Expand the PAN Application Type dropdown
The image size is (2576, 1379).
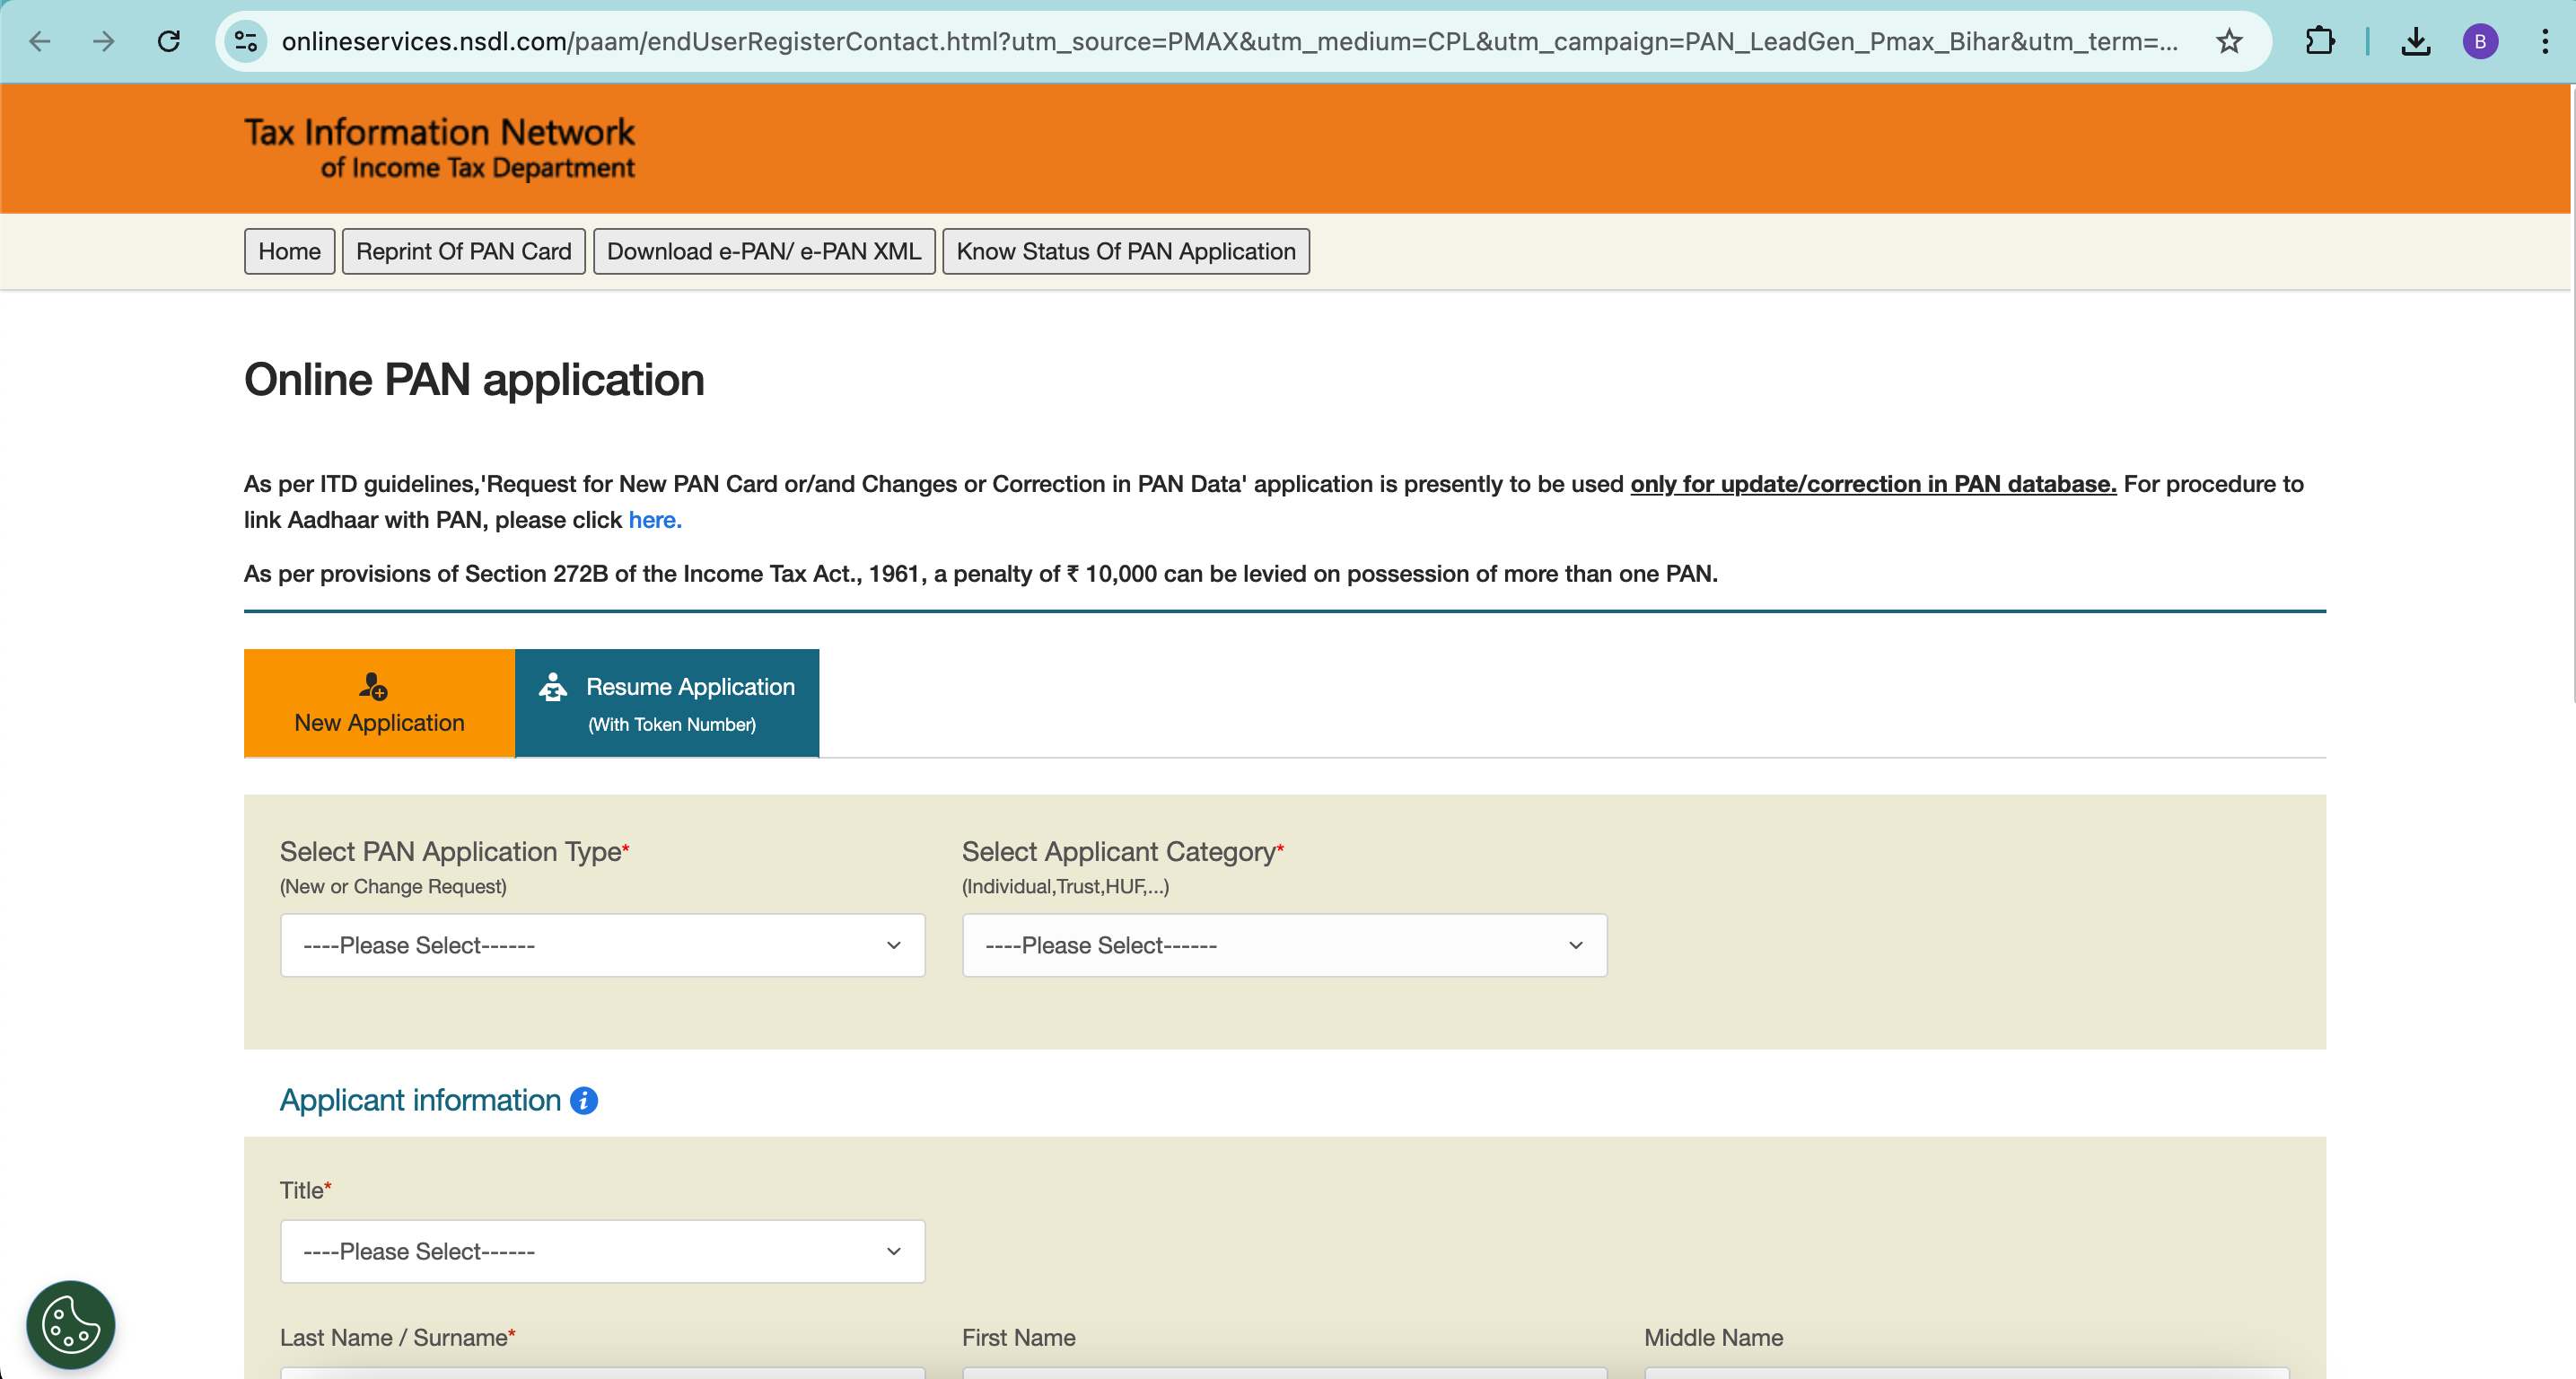click(x=603, y=945)
